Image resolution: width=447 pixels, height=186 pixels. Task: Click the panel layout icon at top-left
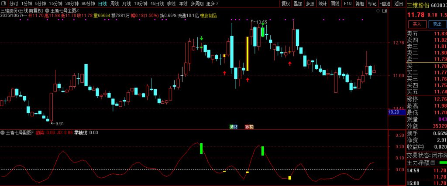click(x=4, y=3)
